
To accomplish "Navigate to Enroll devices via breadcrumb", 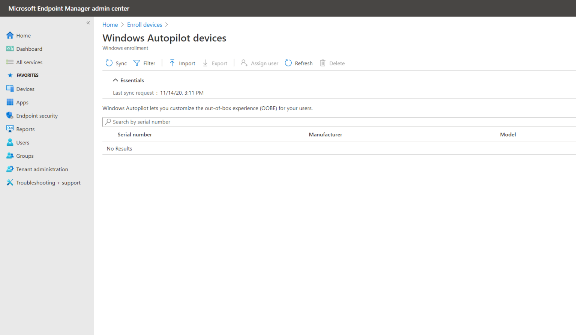I will 145,24.
